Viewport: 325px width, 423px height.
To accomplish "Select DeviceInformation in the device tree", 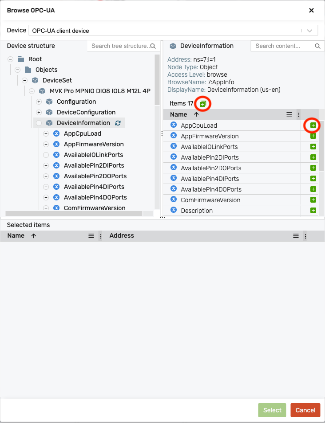I will pos(83,123).
